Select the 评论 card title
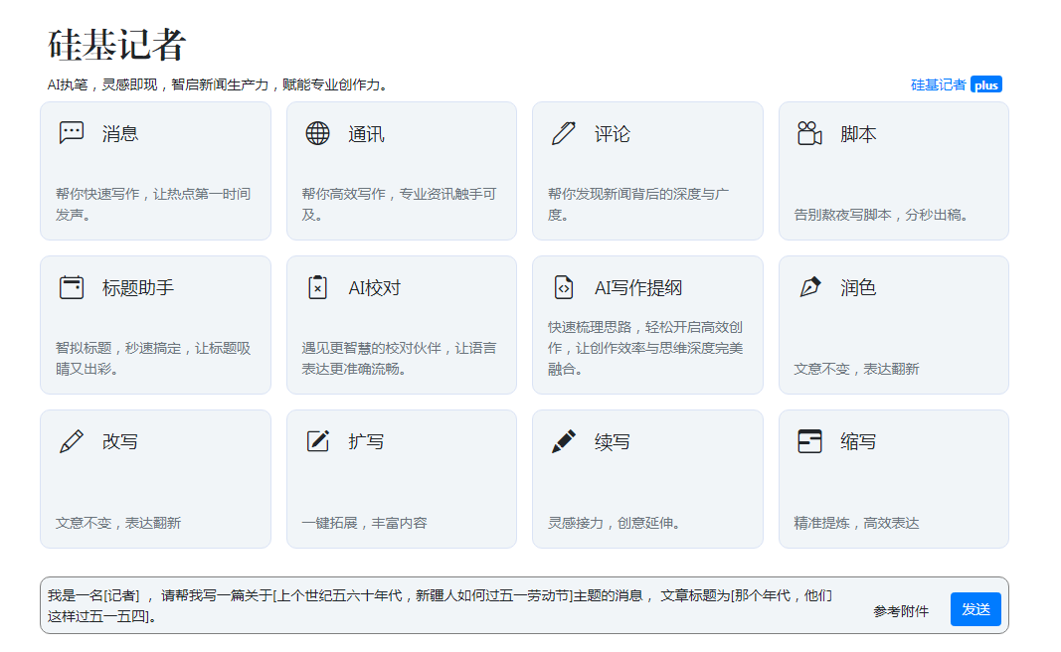Screen dimensions: 1061x652 [612, 134]
